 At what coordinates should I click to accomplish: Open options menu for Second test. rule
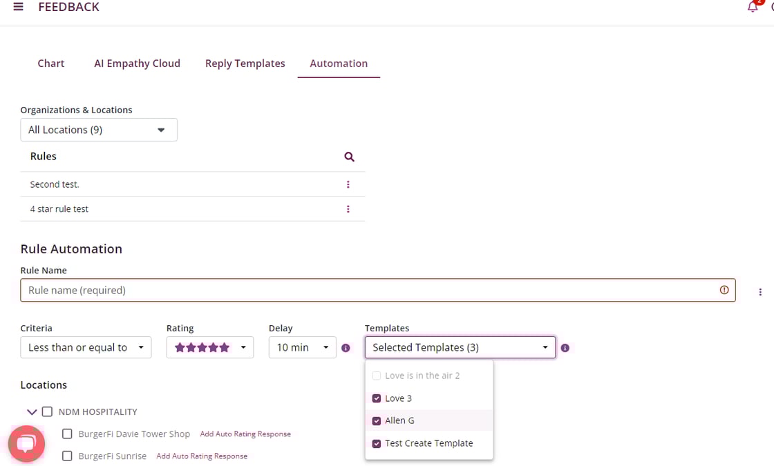tap(348, 184)
